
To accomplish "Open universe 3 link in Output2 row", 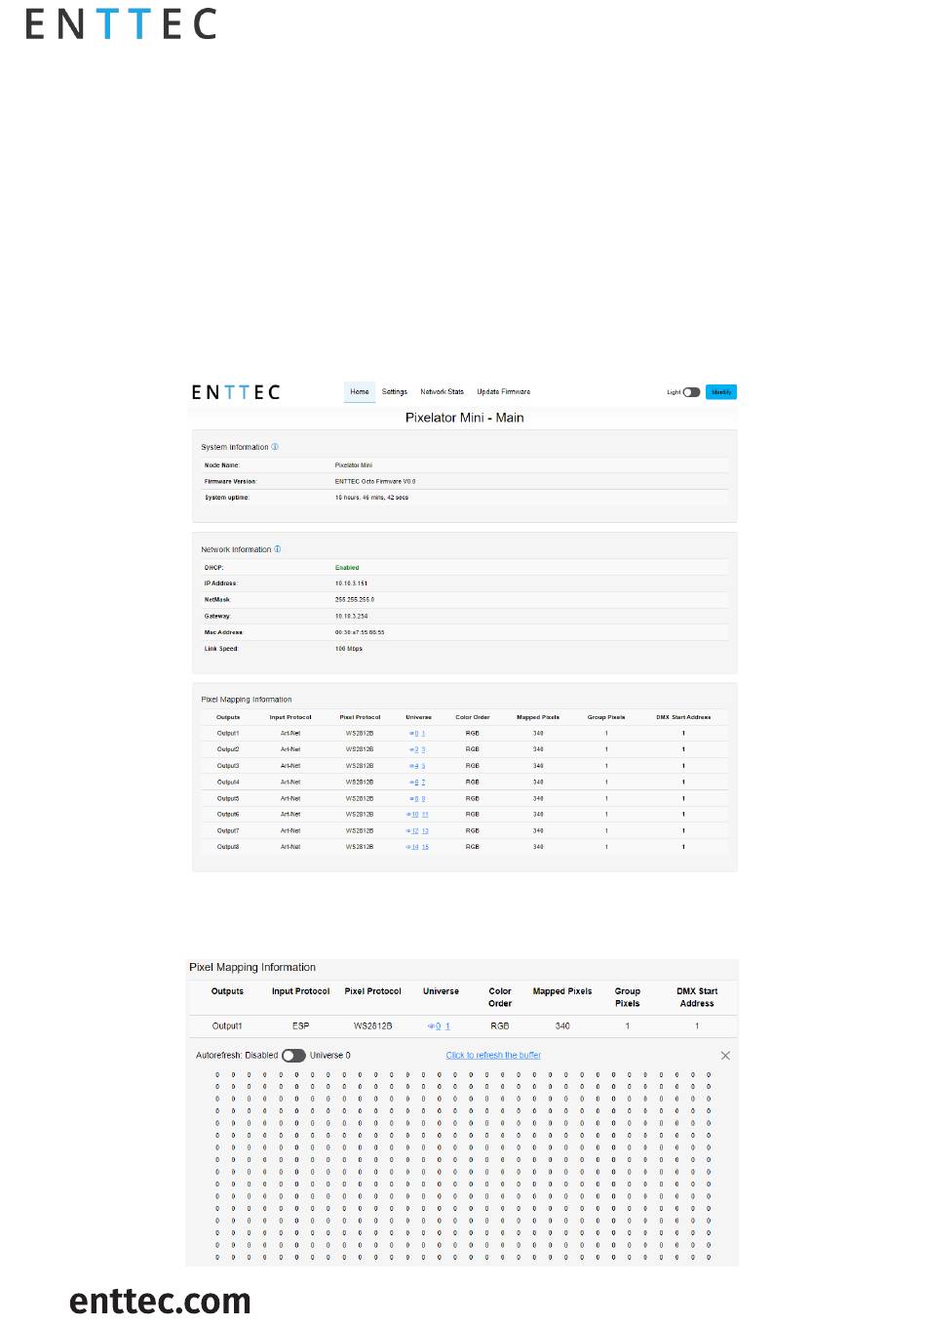I will (x=423, y=749).
